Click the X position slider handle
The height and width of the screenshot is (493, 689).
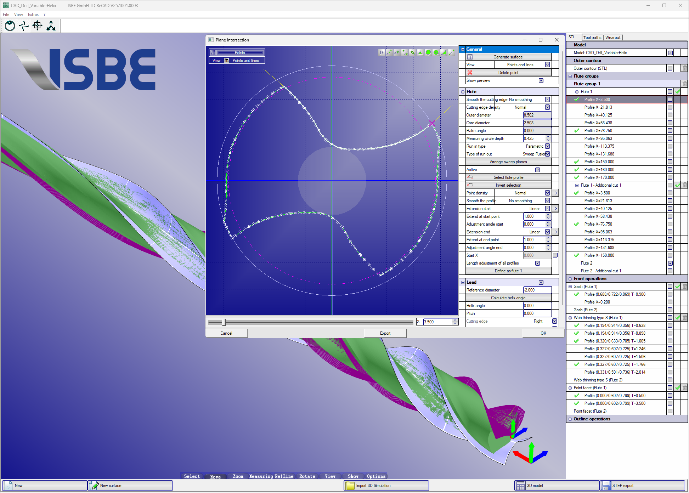(x=224, y=322)
